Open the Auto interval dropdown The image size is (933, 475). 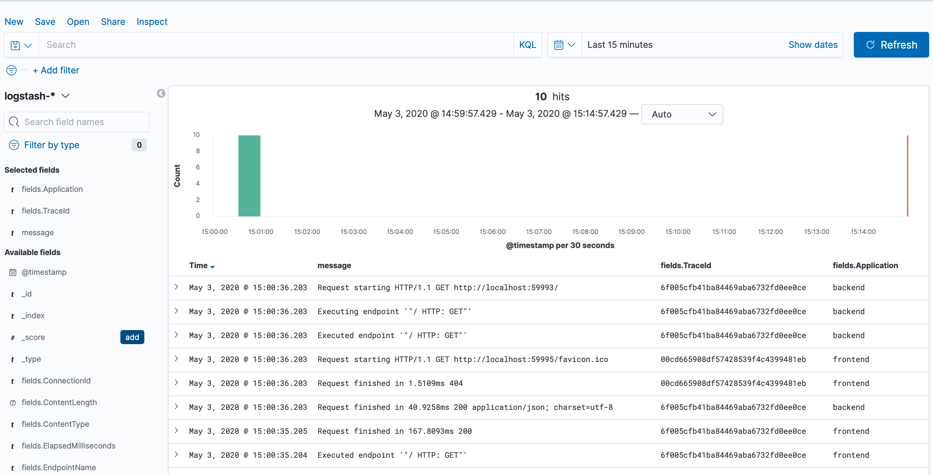click(x=682, y=114)
